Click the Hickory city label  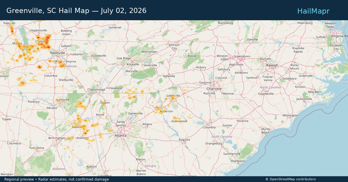201,68
